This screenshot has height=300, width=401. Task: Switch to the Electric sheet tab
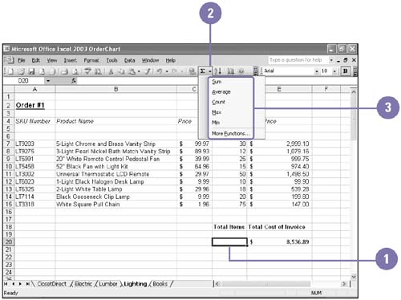83,284
